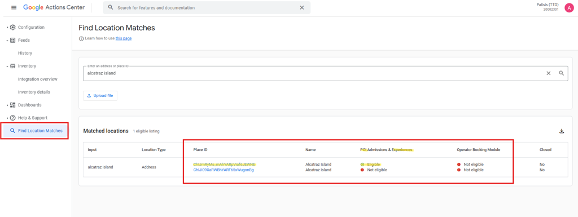Click the Operator Booking Module header
578x217 pixels.
tap(479, 150)
